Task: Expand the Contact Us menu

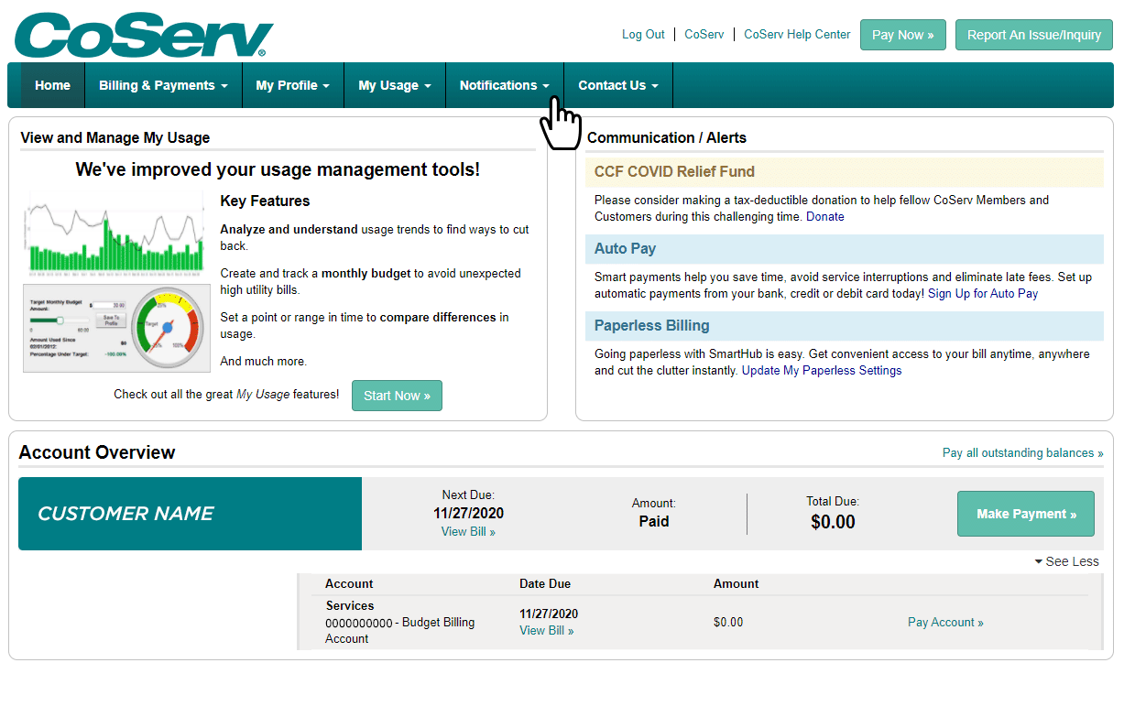Action: [618, 85]
